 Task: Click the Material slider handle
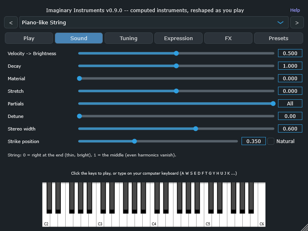[79, 78]
